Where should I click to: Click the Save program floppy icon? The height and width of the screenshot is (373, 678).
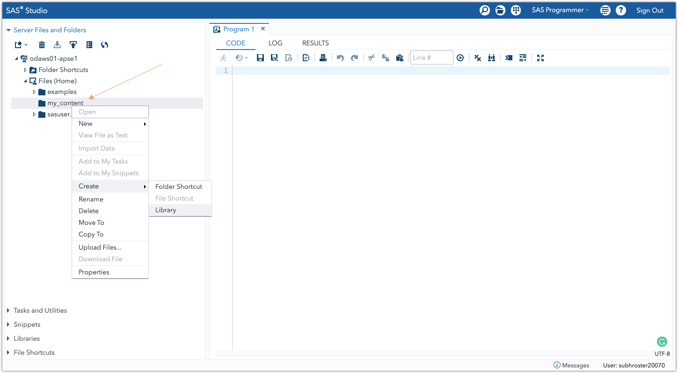click(x=261, y=58)
